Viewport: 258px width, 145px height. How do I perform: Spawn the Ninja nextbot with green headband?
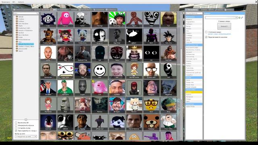[169, 105]
